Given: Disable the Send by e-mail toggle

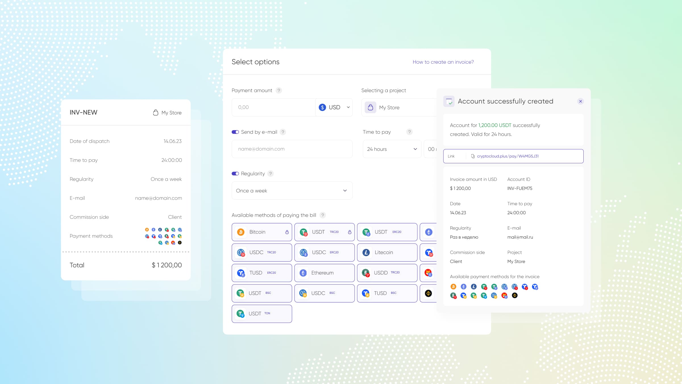Looking at the screenshot, I should (x=235, y=132).
